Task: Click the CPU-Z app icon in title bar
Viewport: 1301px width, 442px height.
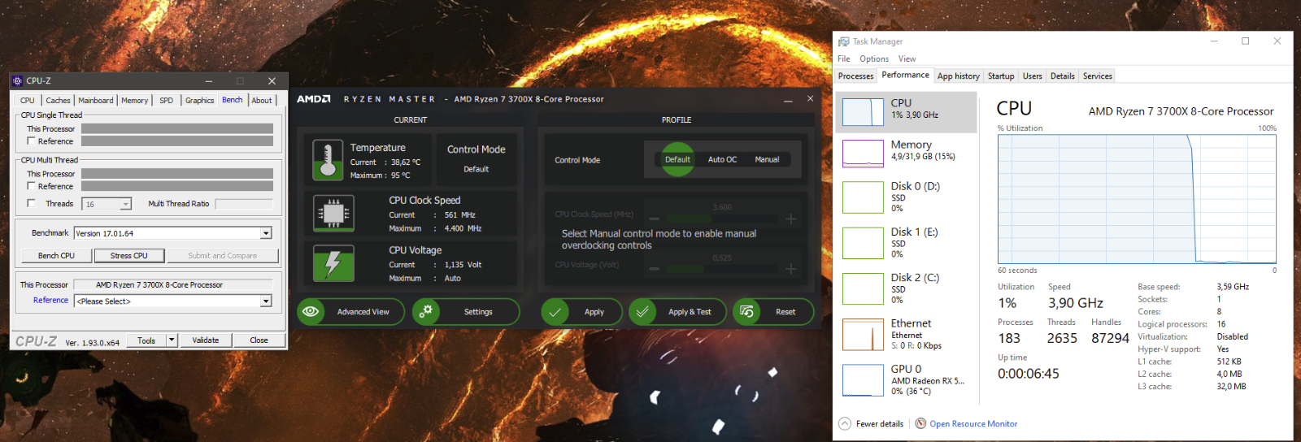Action: [x=17, y=80]
